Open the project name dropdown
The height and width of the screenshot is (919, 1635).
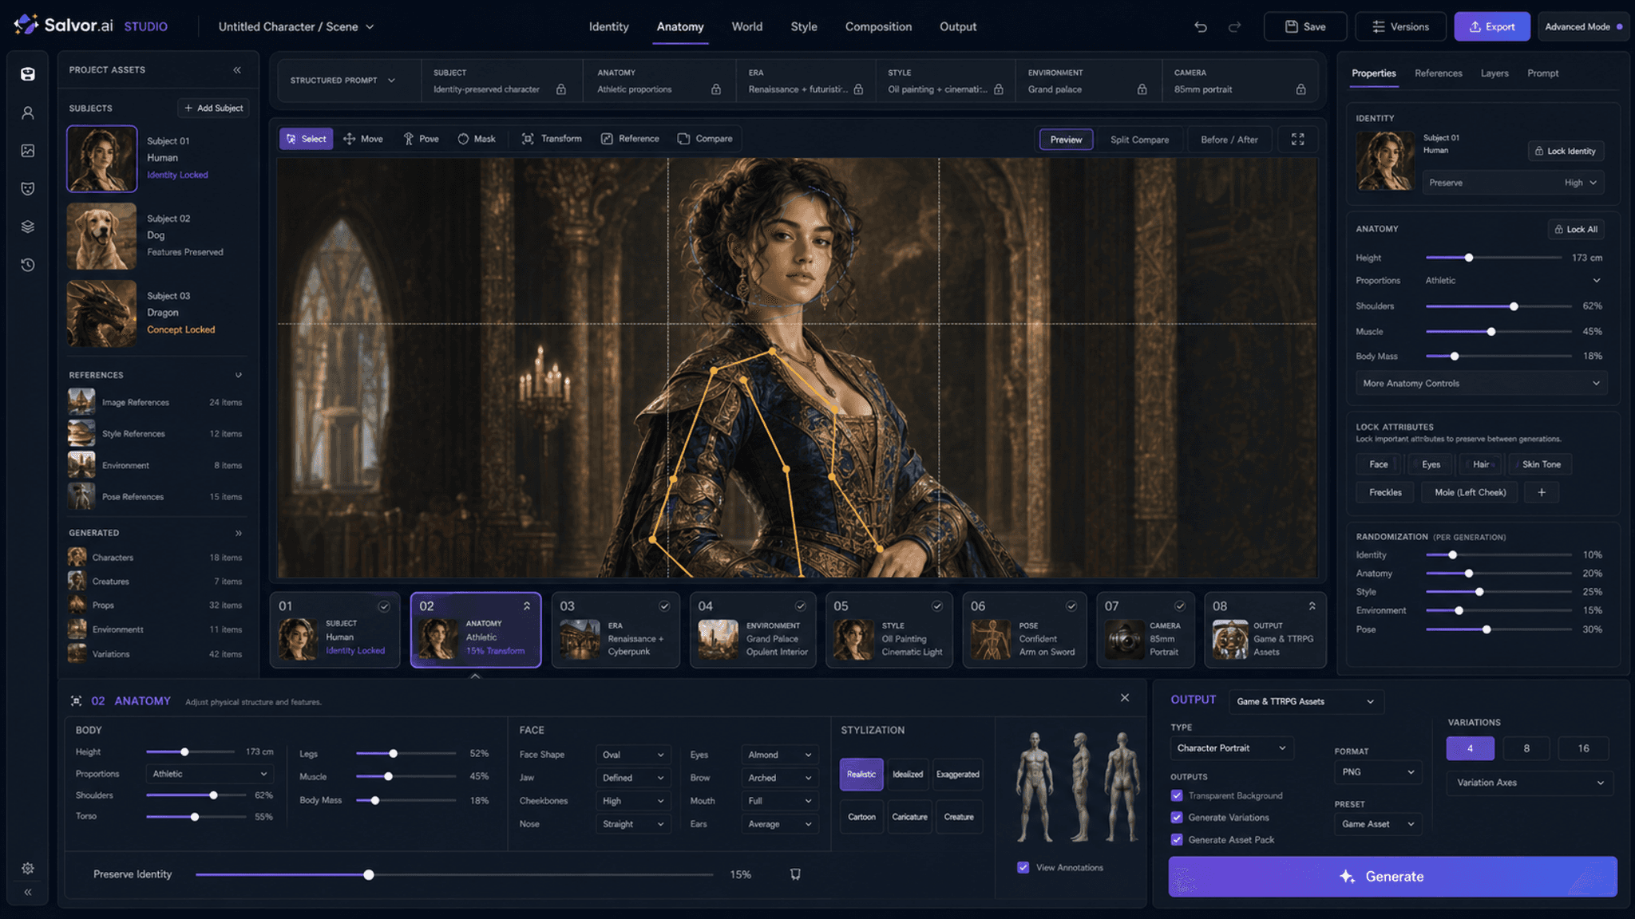click(x=296, y=26)
